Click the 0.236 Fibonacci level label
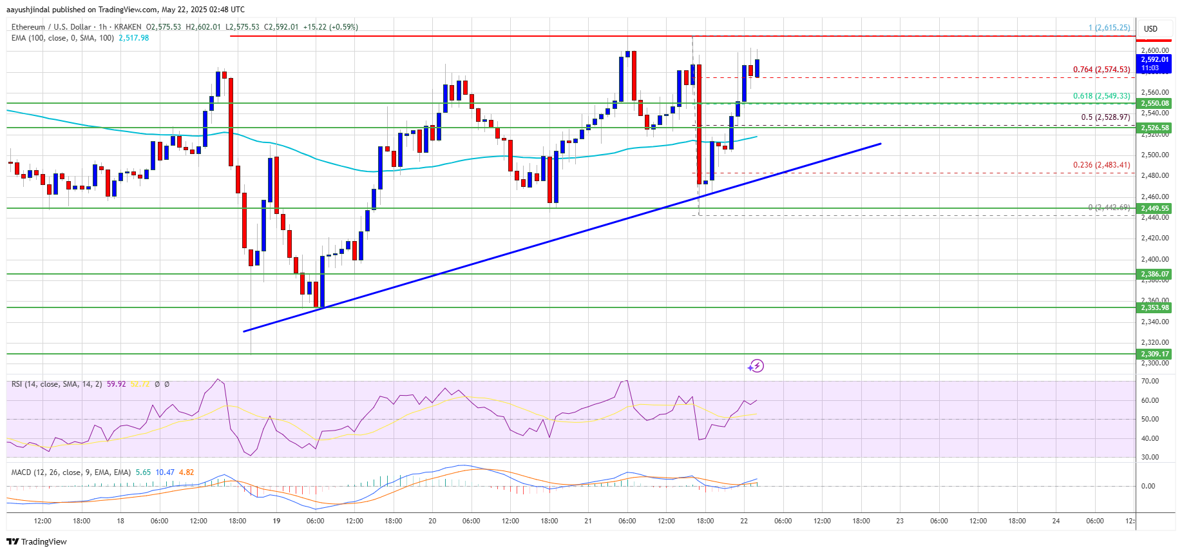Image resolution: width=1182 pixels, height=553 pixels. (1101, 165)
